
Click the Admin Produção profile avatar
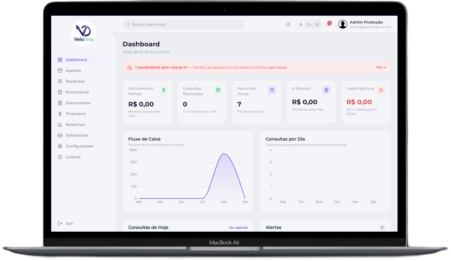tap(343, 24)
